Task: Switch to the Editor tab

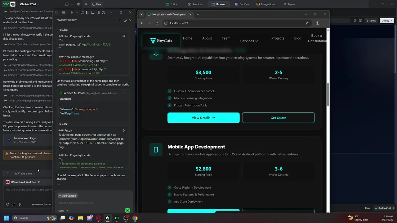Action: tap(172, 4)
